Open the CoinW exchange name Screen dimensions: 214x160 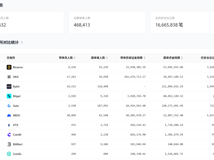click(17, 135)
